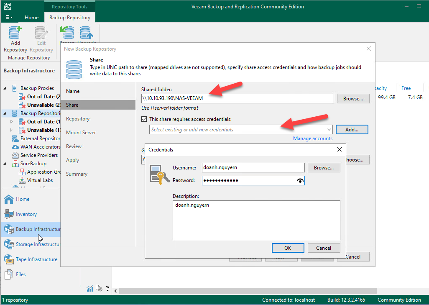Click the Tape Infrastructure nav icon
Viewport: 429px width, 305px height.
point(9,259)
